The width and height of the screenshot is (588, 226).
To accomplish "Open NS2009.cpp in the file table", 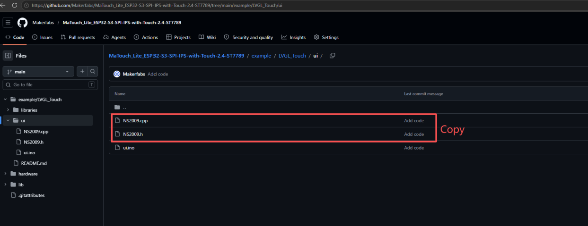I will click(x=136, y=121).
